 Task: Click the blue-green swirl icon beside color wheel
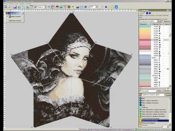[x=61, y=7]
